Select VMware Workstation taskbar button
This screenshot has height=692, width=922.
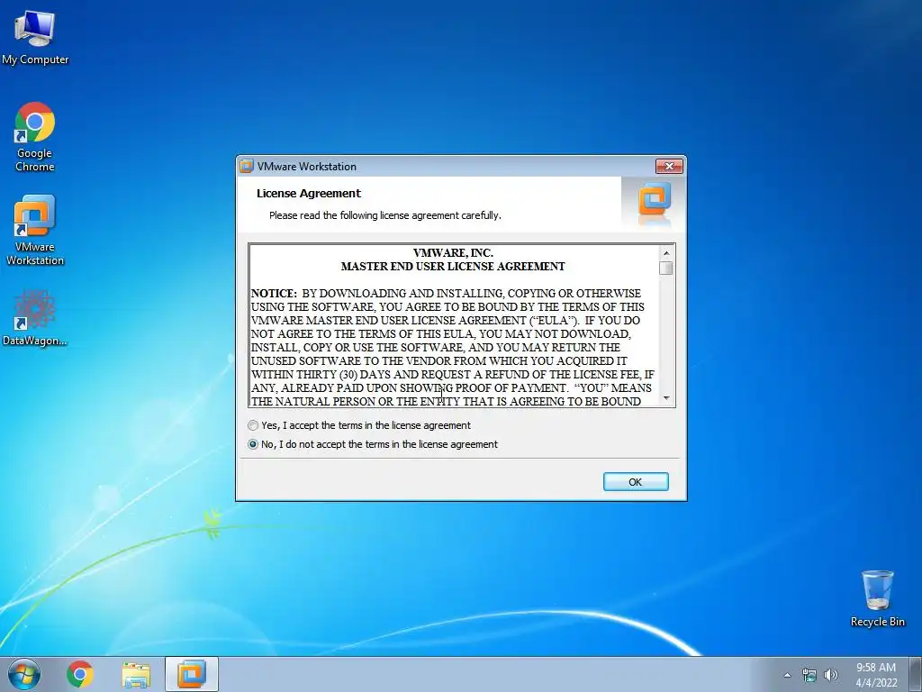pos(192,674)
